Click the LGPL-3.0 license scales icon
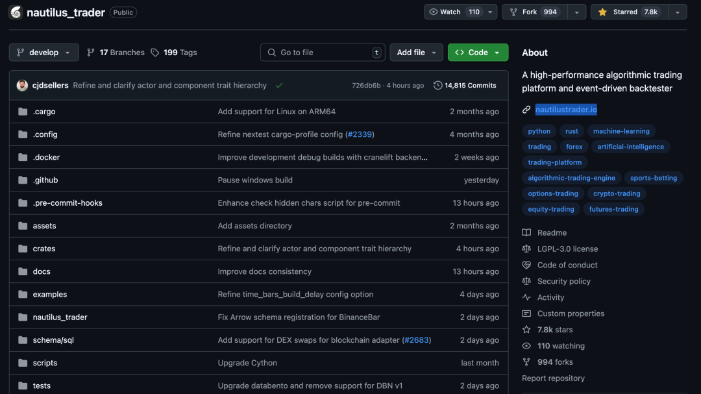 (526, 249)
